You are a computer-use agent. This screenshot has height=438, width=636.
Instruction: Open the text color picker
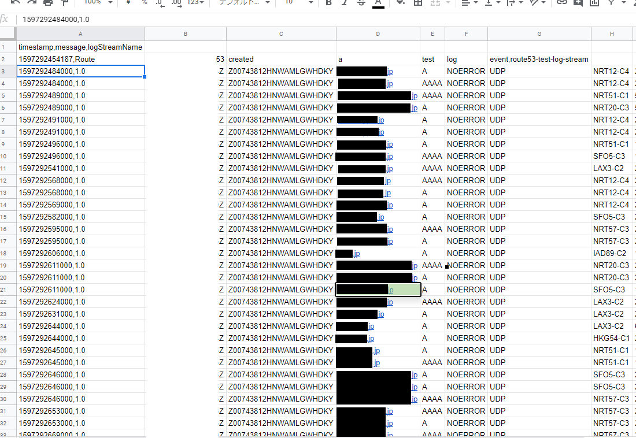(x=378, y=3)
